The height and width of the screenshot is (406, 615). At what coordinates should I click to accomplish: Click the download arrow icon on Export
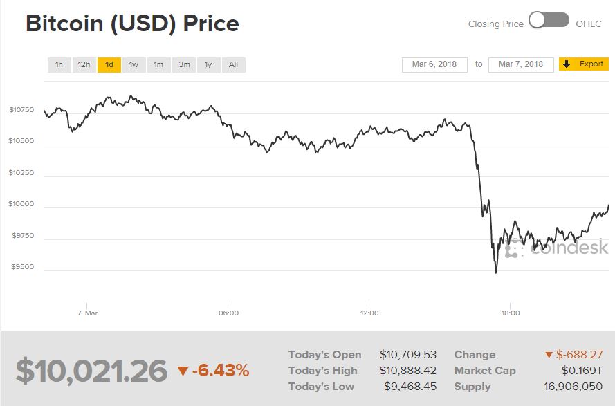point(567,64)
